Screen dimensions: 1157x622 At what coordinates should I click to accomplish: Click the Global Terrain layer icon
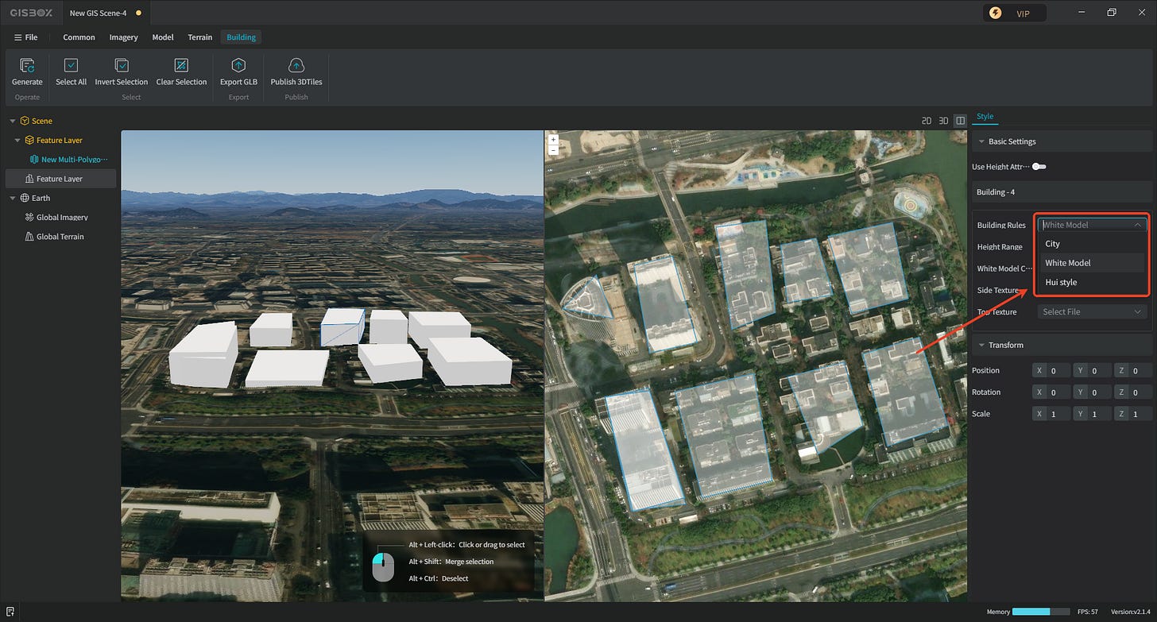(29, 237)
